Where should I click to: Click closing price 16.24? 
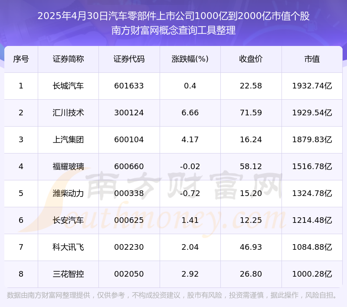tap(251, 140)
